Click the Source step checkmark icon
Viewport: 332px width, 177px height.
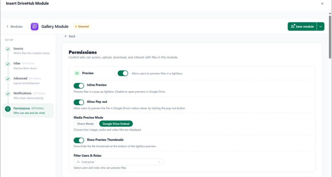(x=8, y=49)
